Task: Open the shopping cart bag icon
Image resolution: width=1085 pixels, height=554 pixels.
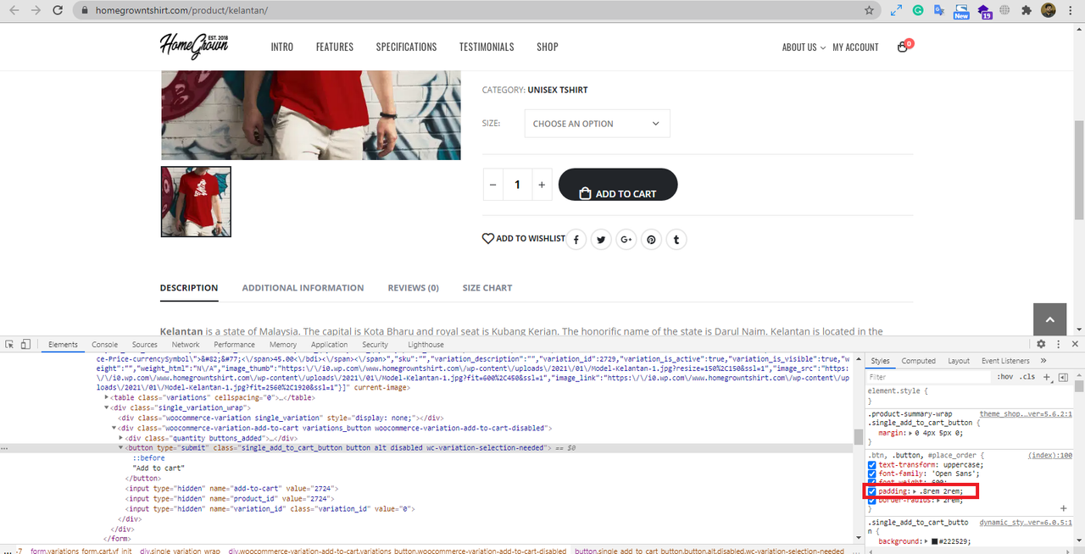Action: click(903, 47)
